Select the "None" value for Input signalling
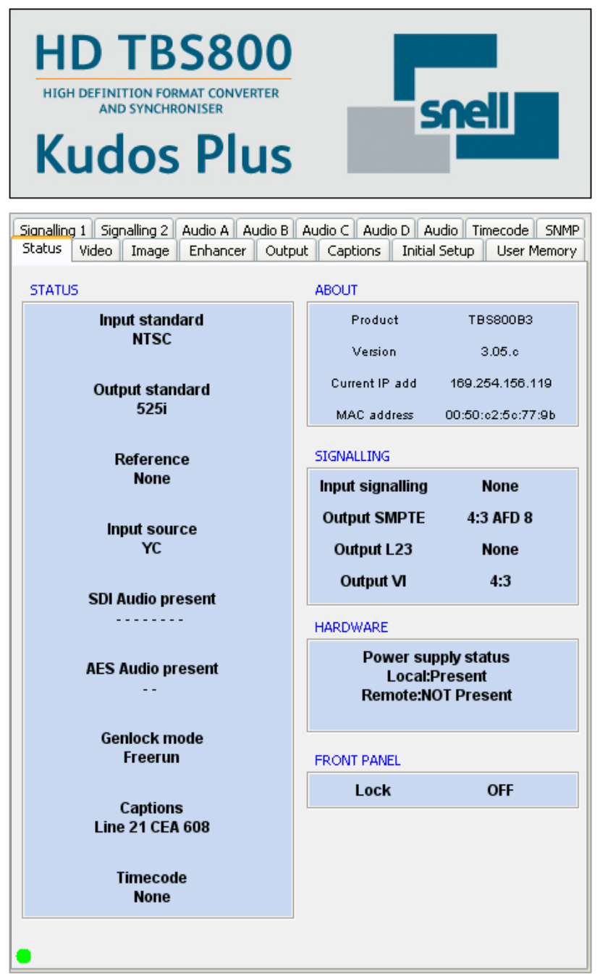600x976 pixels. (x=500, y=486)
